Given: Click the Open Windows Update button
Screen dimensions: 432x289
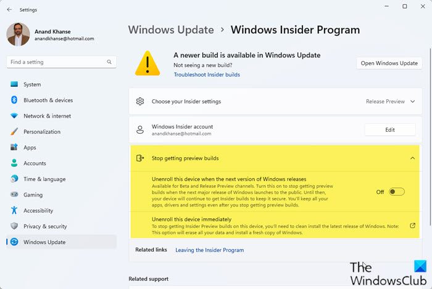Looking at the screenshot, I should click(x=389, y=63).
